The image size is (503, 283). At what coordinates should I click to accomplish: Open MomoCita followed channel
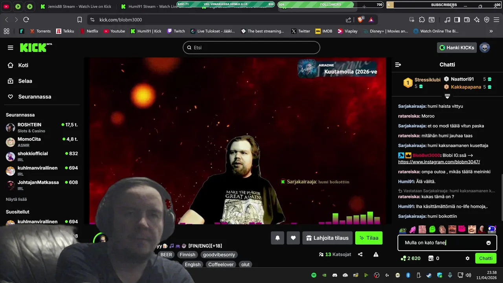point(42,142)
